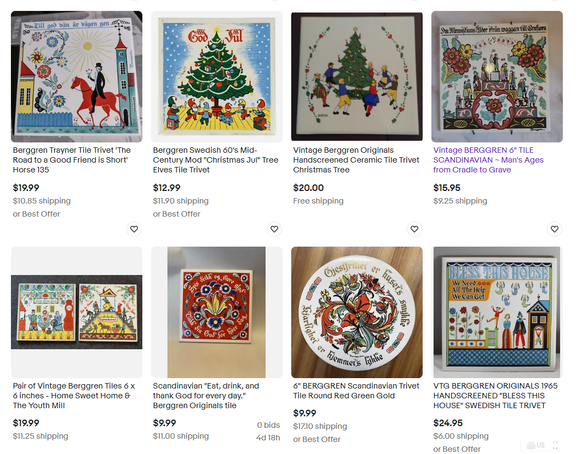Image resolution: width=583 pixels, height=454 pixels.
Task: Click heart icon above Bless This House image
Action: click(x=555, y=229)
